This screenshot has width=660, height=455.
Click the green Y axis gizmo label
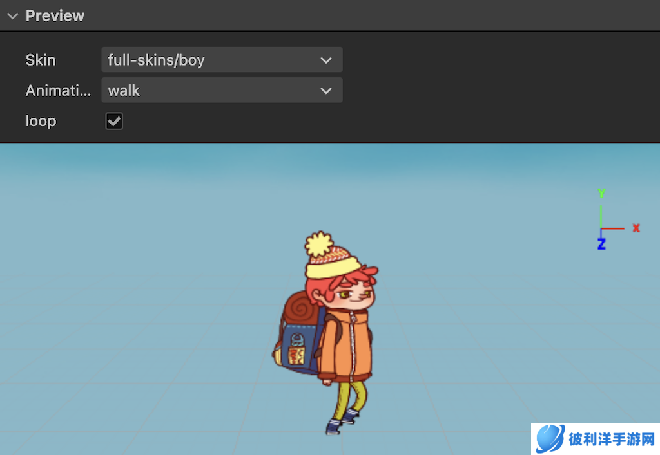point(601,193)
